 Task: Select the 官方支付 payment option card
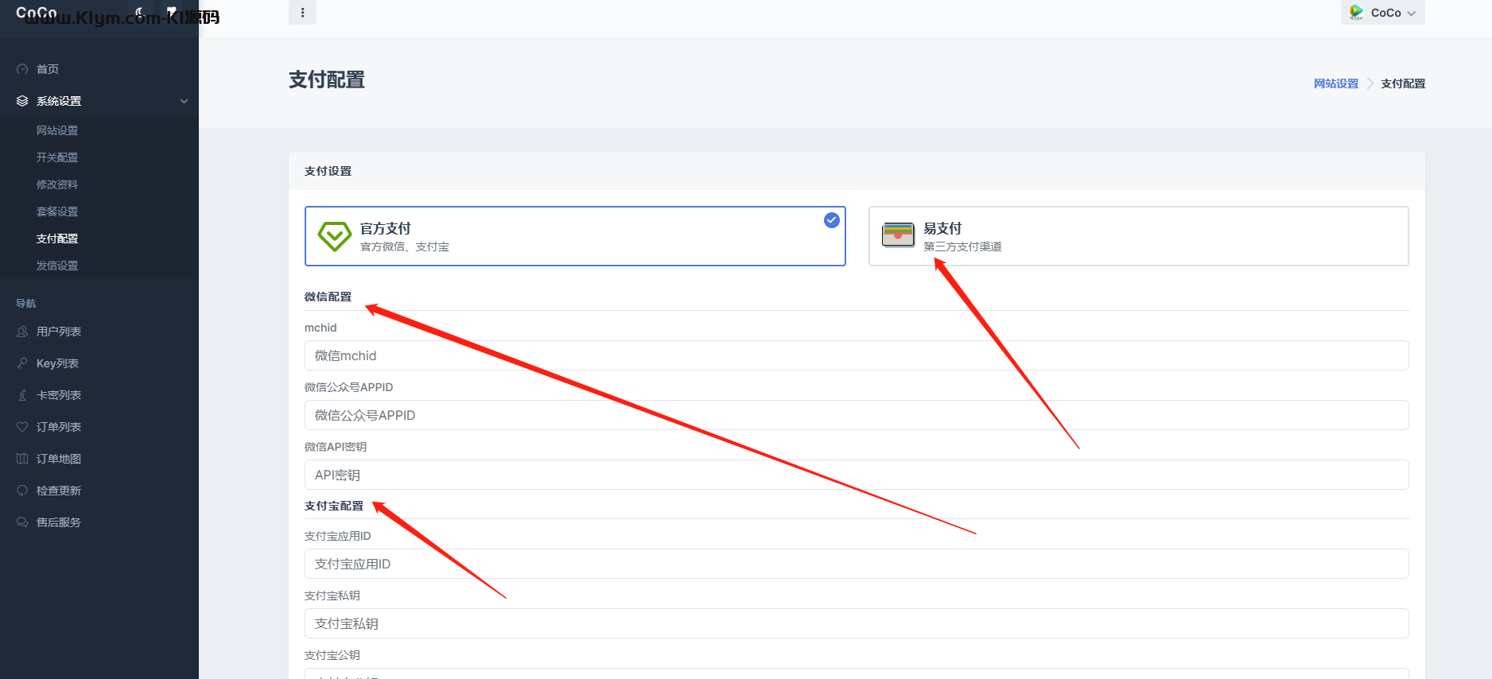[574, 236]
